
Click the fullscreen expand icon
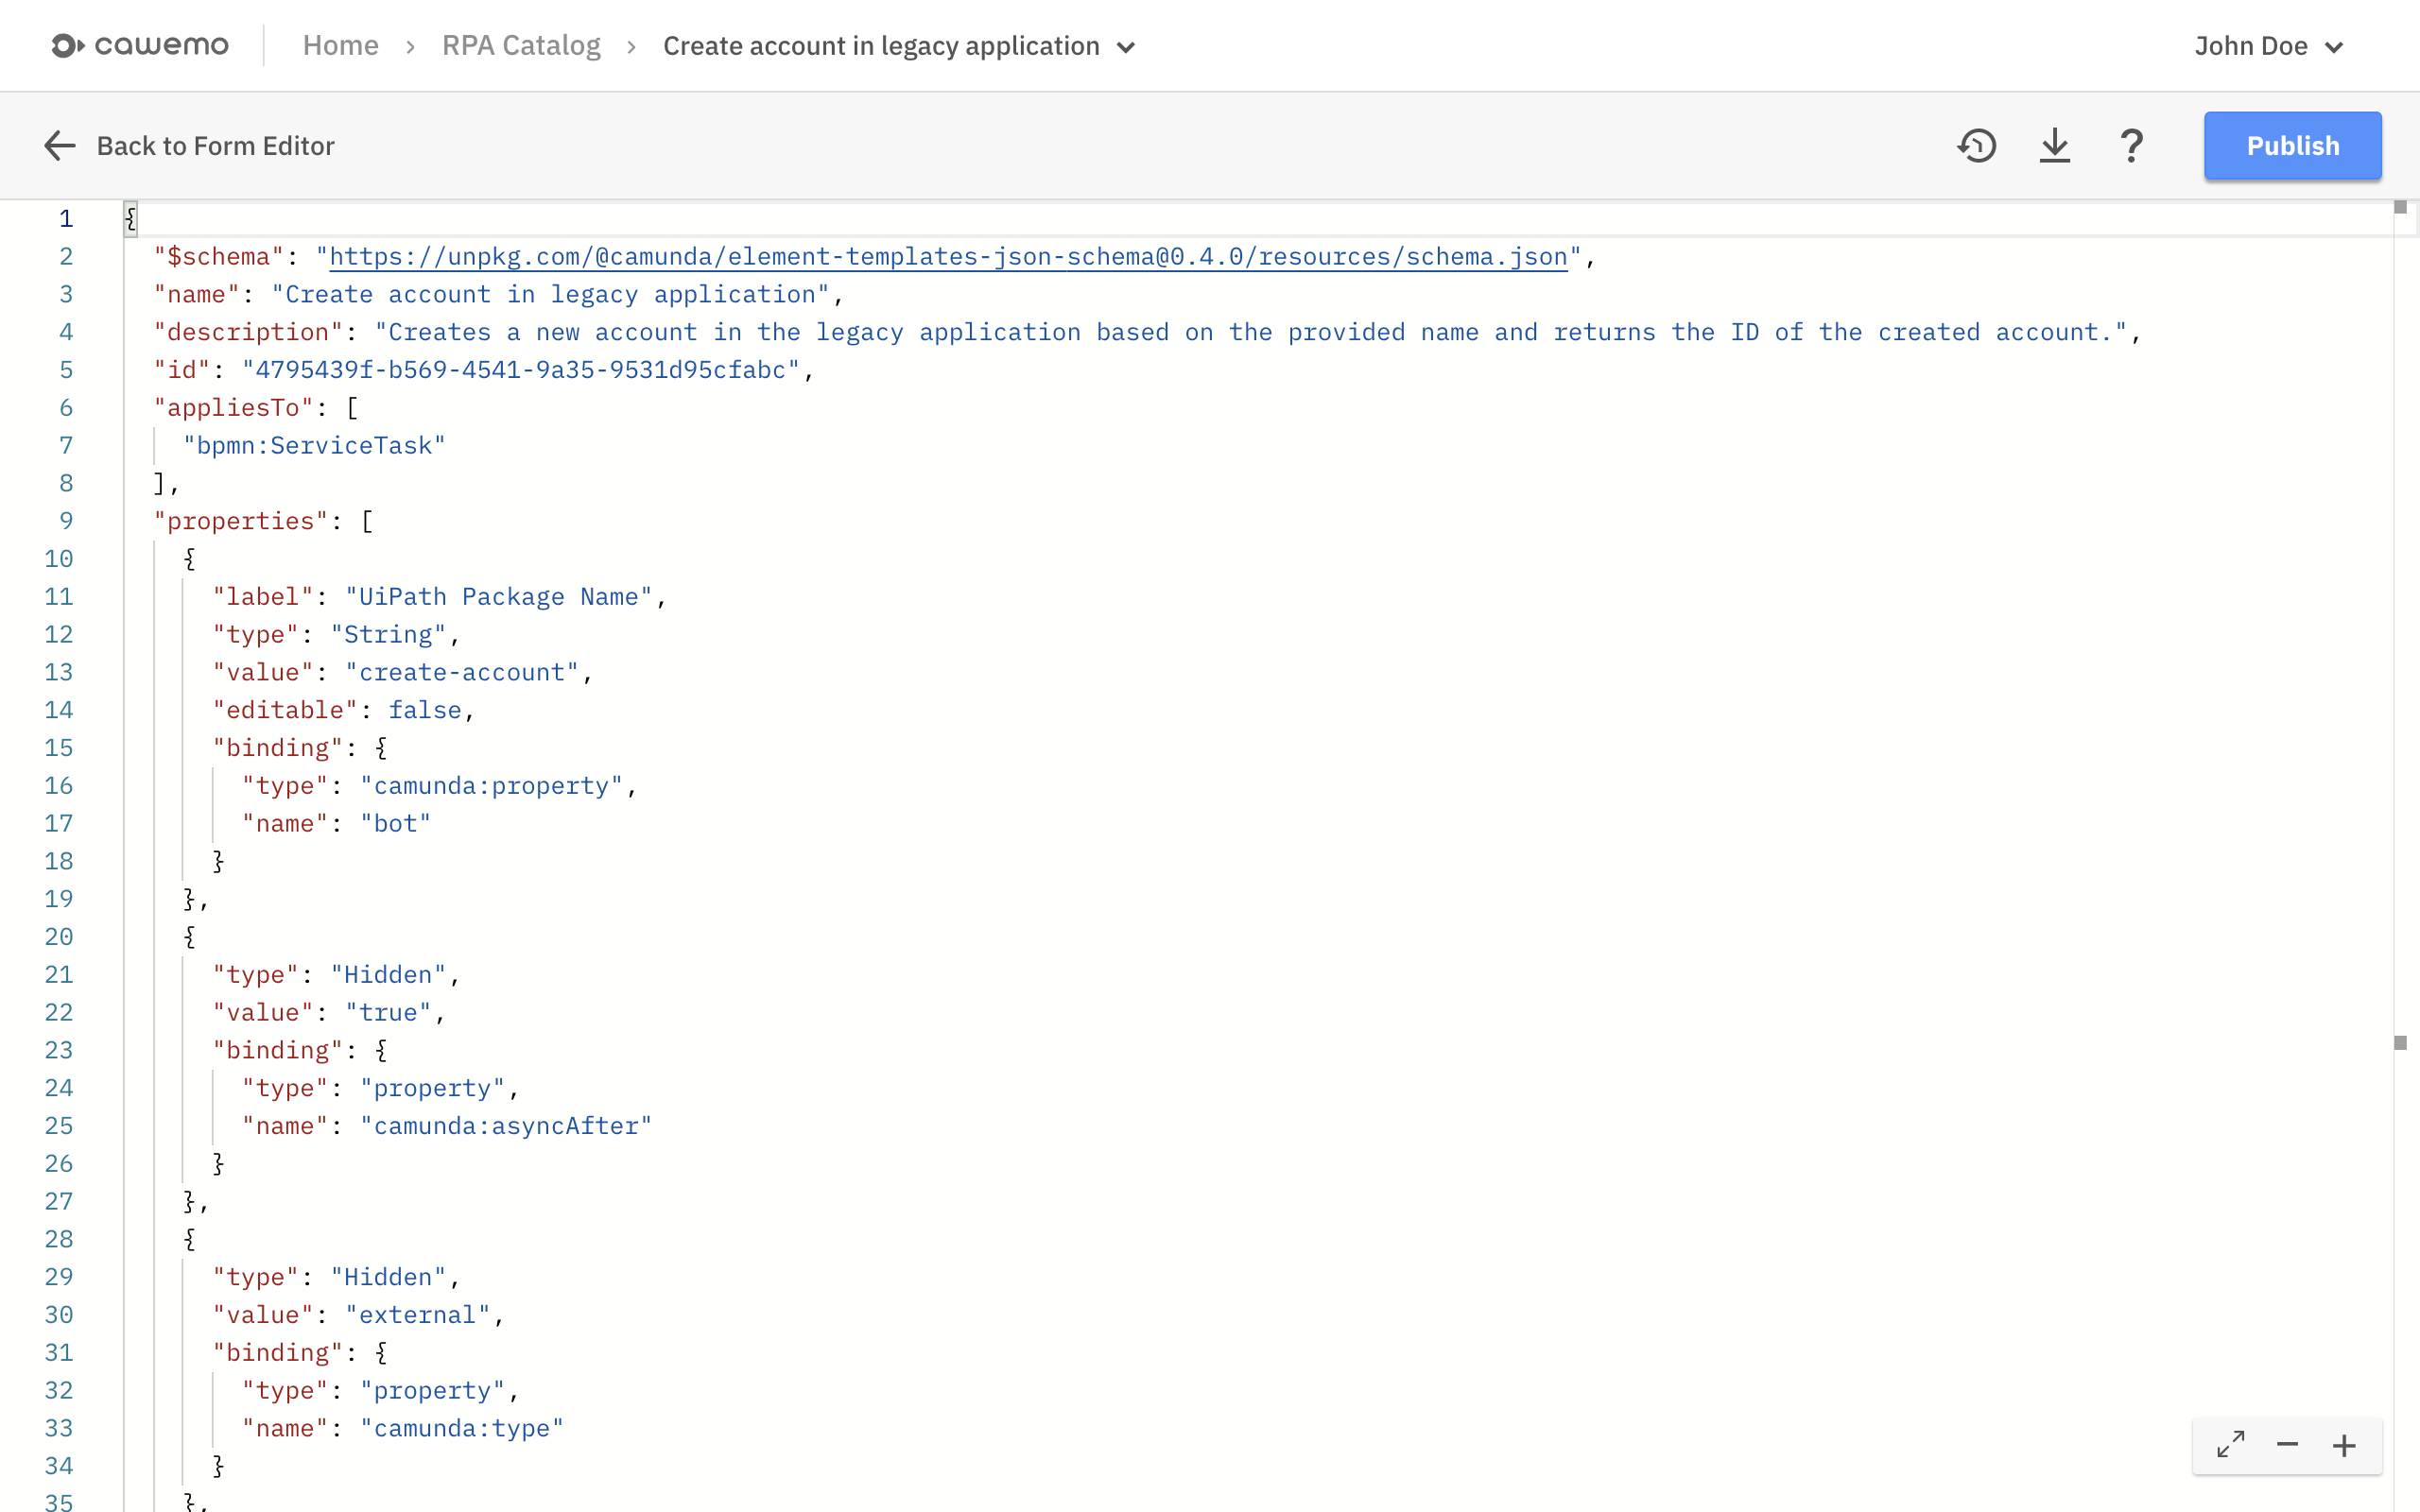(x=2231, y=1445)
